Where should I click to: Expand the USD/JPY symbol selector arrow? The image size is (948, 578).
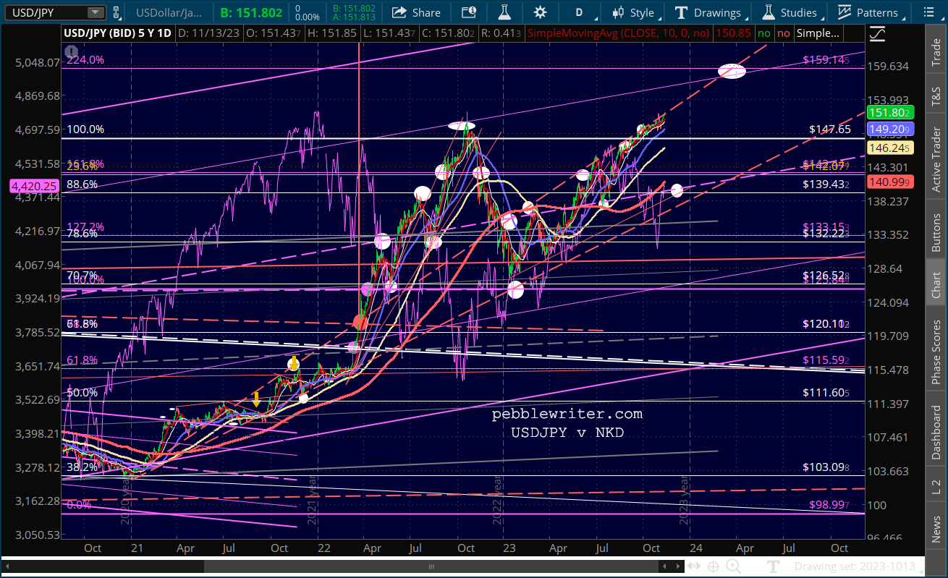pos(96,12)
